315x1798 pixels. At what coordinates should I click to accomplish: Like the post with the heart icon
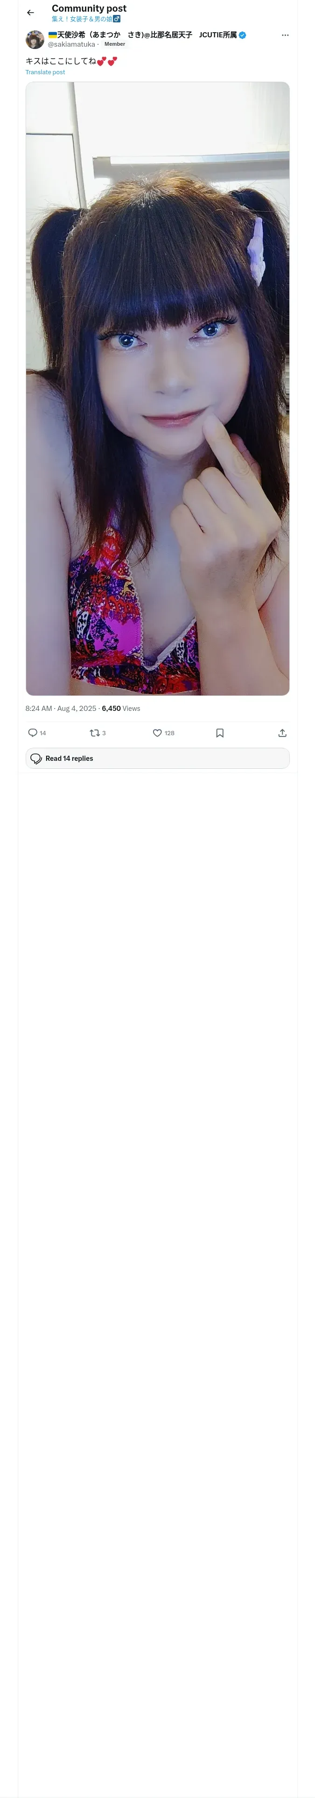157,732
